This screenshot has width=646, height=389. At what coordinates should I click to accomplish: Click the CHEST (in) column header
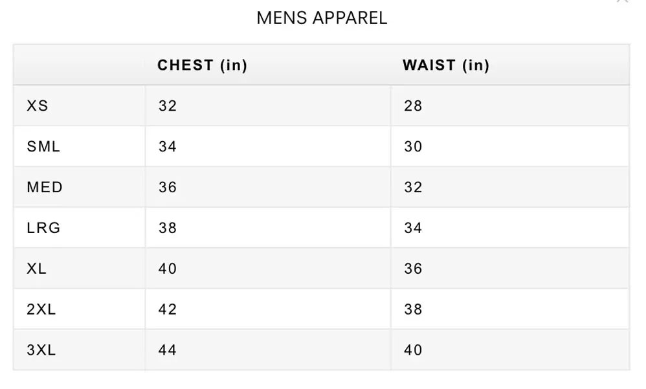(x=202, y=65)
